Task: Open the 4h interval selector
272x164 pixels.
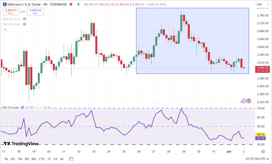Action: click(x=45, y=4)
